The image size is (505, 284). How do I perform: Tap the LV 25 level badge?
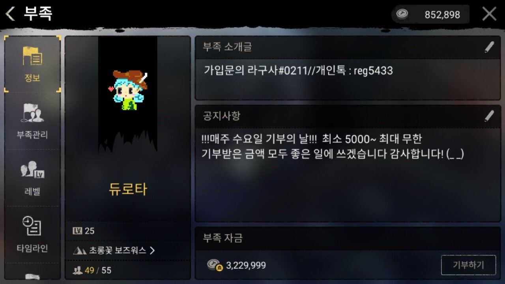click(84, 231)
